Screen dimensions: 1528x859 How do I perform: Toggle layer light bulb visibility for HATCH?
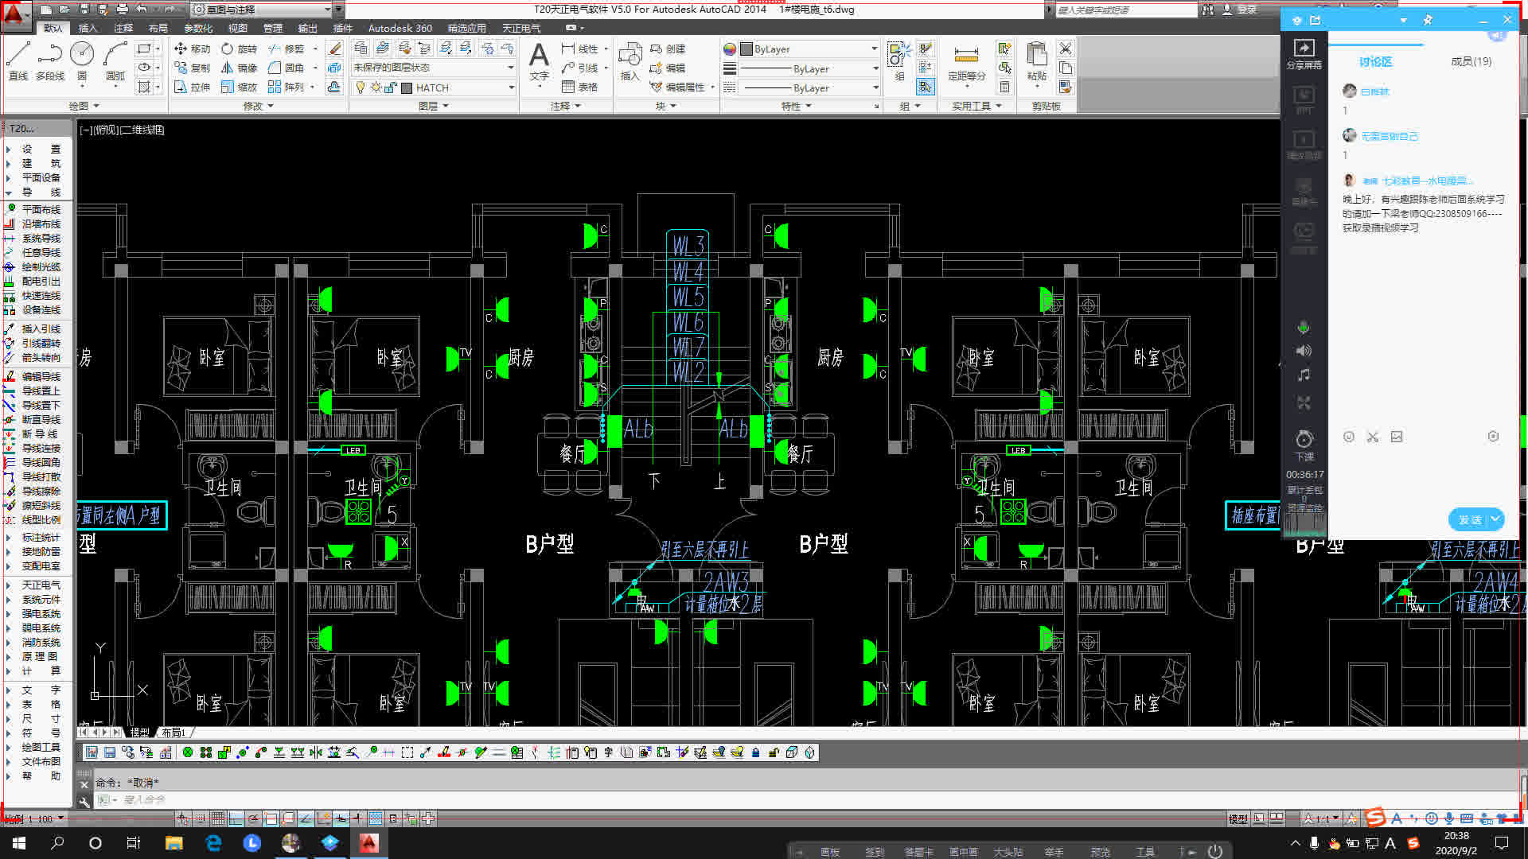click(x=361, y=87)
